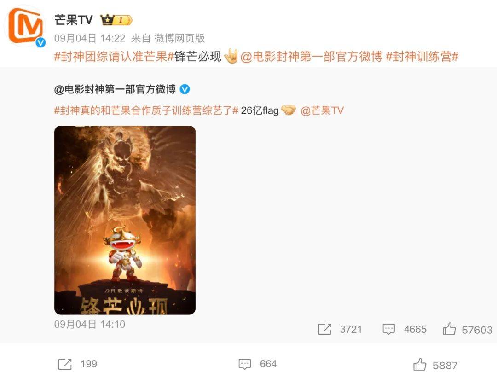Open the 锋芒必现 poster image thumbnail

coord(125,220)
